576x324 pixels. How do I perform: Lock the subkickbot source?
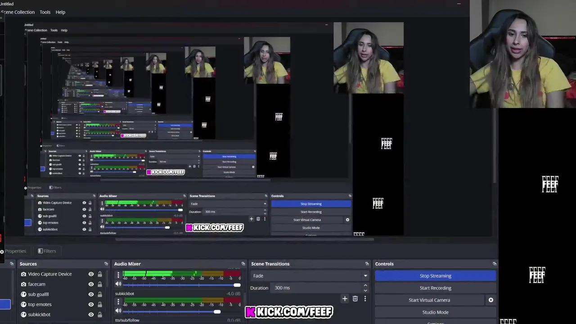99,315
